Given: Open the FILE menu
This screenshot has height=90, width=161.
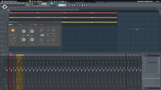Looking at the screenshot, I should [2, 3].
